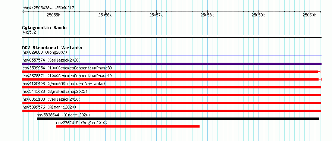332x141 pixels.
Task: Click the red esv3599954 variant bar
Action: [171, 72]
